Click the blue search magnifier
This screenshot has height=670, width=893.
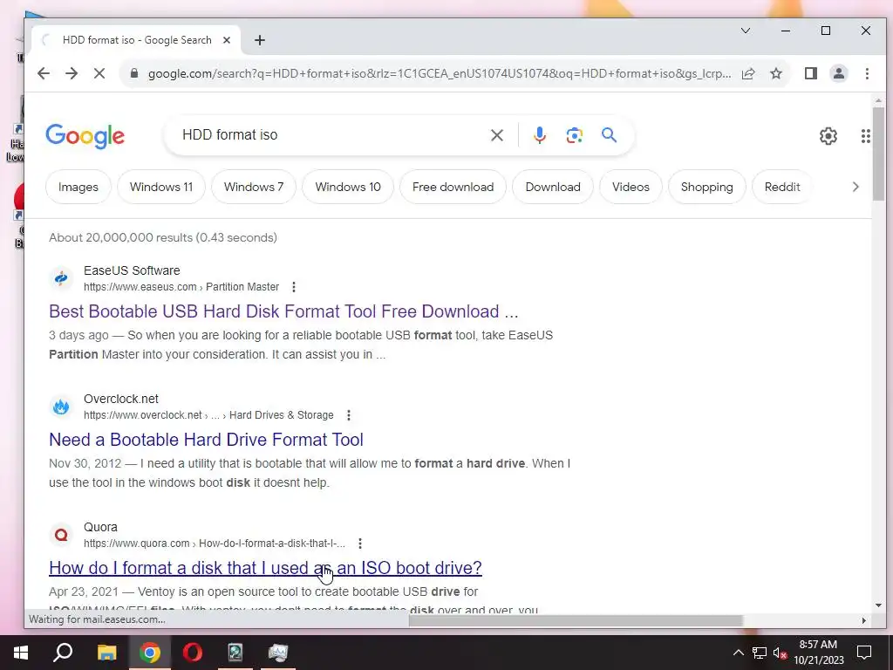(x=609, y=135)
